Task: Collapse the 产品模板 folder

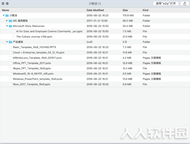Action: 7,42
